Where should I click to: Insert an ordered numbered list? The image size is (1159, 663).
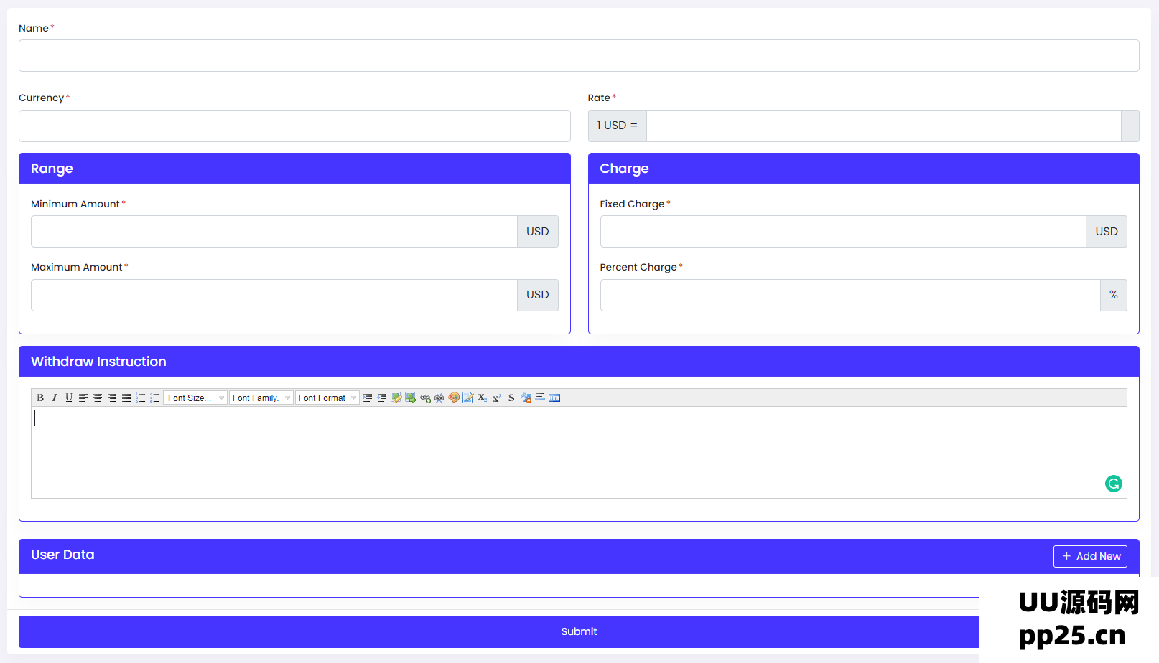(141, 398)
